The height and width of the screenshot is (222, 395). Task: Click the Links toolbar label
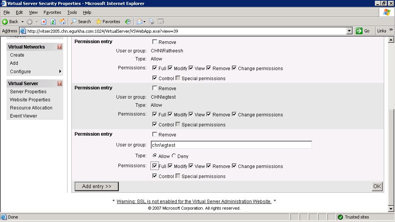(381, 31)
